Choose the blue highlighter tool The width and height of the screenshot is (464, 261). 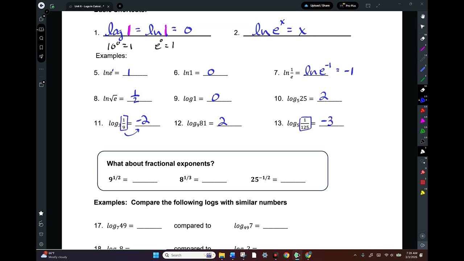[423, 100]
